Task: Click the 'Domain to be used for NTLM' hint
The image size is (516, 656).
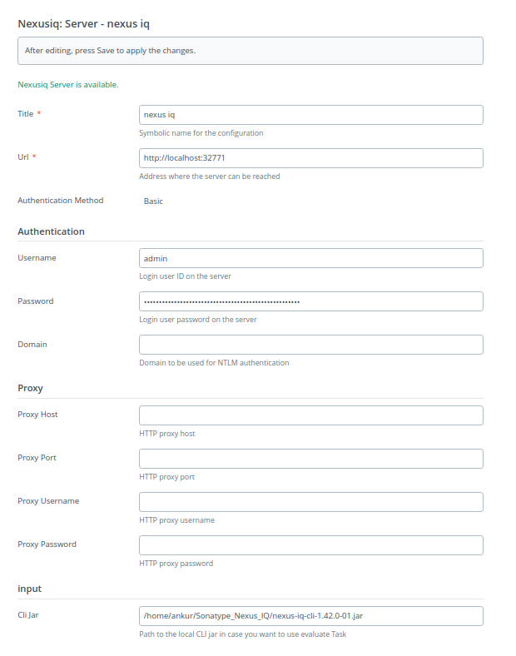Action: point(214,363)
